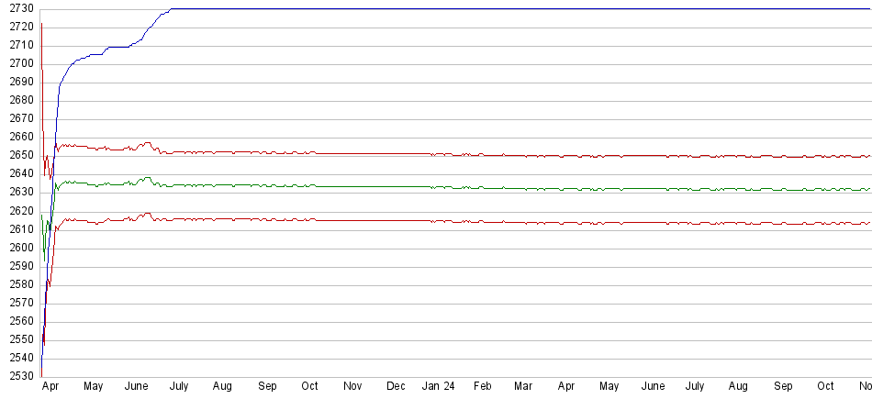The width and height of the screenshot is (872, 399).
Task: Select the 2650 label on the y-axis
Action: [18, 156]
